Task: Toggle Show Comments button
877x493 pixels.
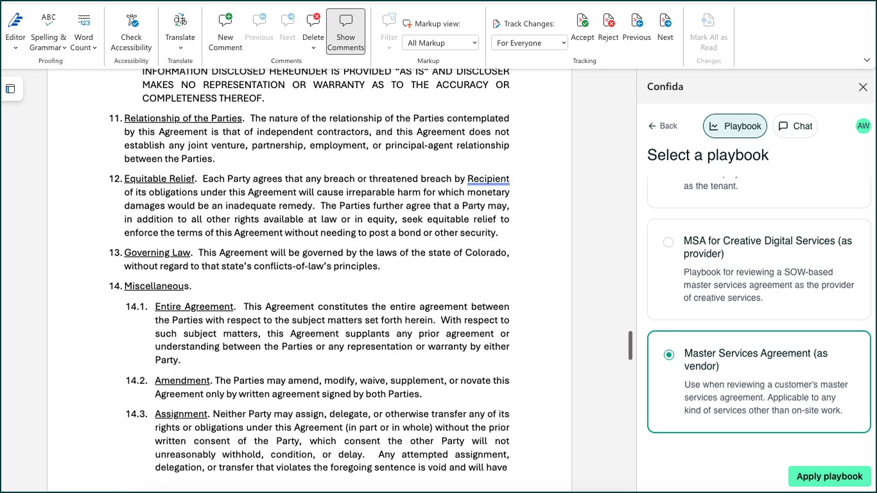Action: click(x=345, y=32)
